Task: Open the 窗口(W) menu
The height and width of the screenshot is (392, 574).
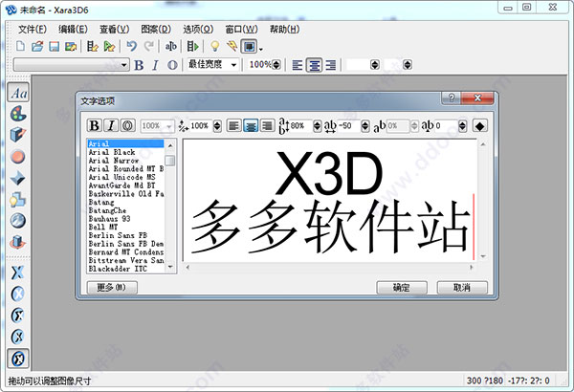Action: (x=241, y=29)
